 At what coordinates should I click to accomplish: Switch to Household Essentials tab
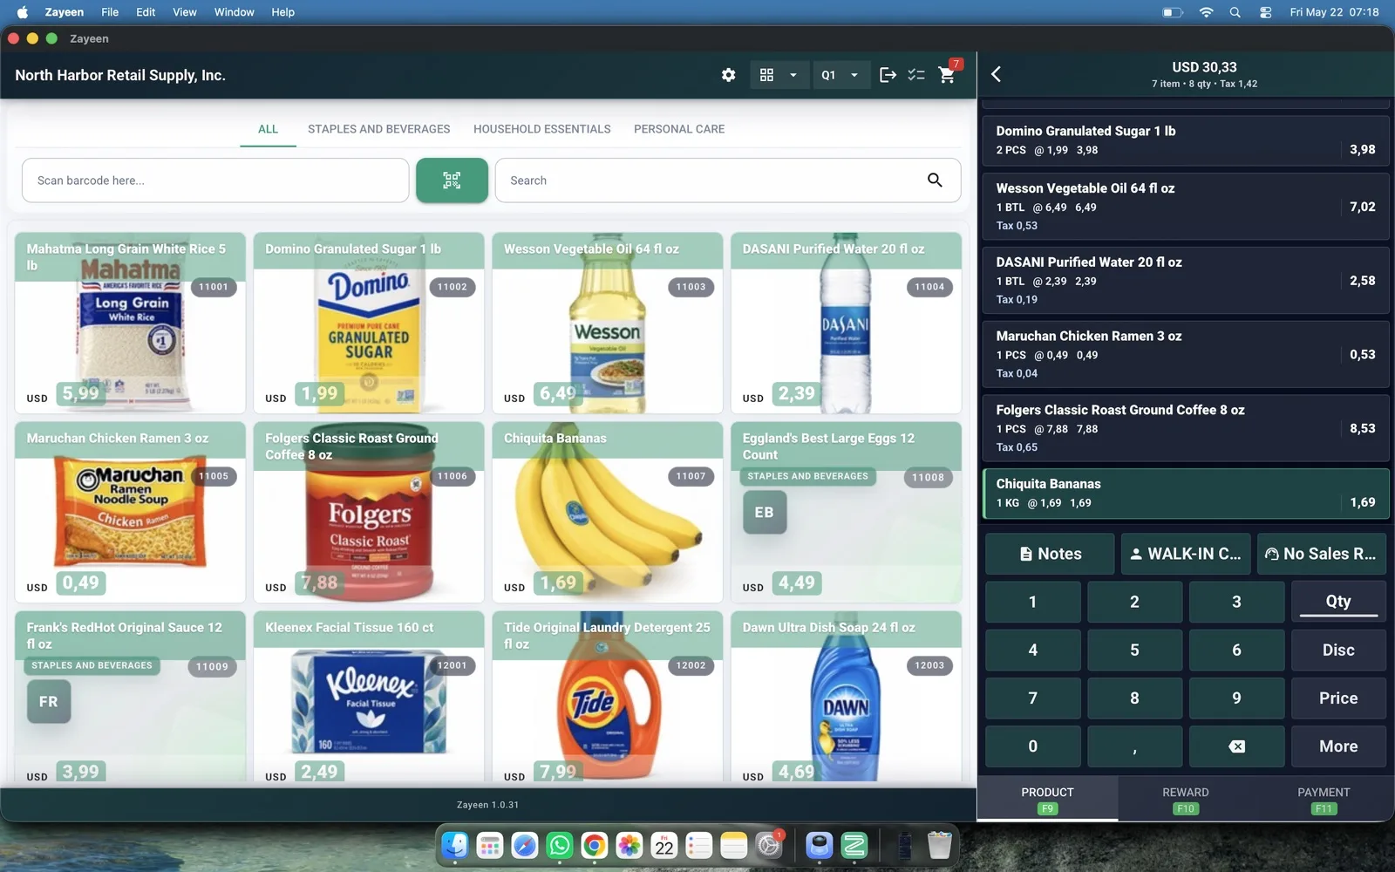541,129
